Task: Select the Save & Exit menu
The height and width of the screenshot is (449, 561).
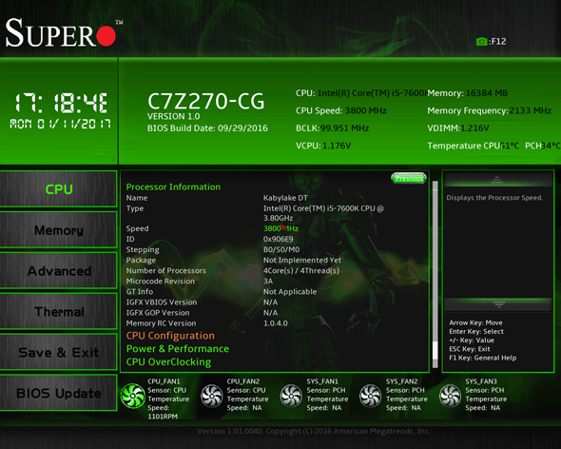Action: (59, 352)
